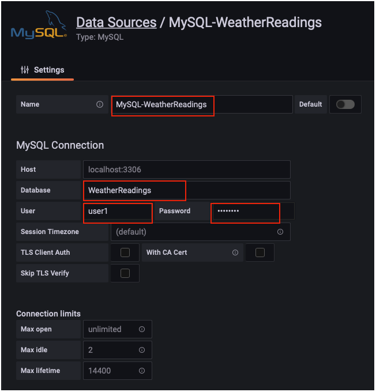Click the Max lifetime field showing 14400
376x392 pixels.
118,371
